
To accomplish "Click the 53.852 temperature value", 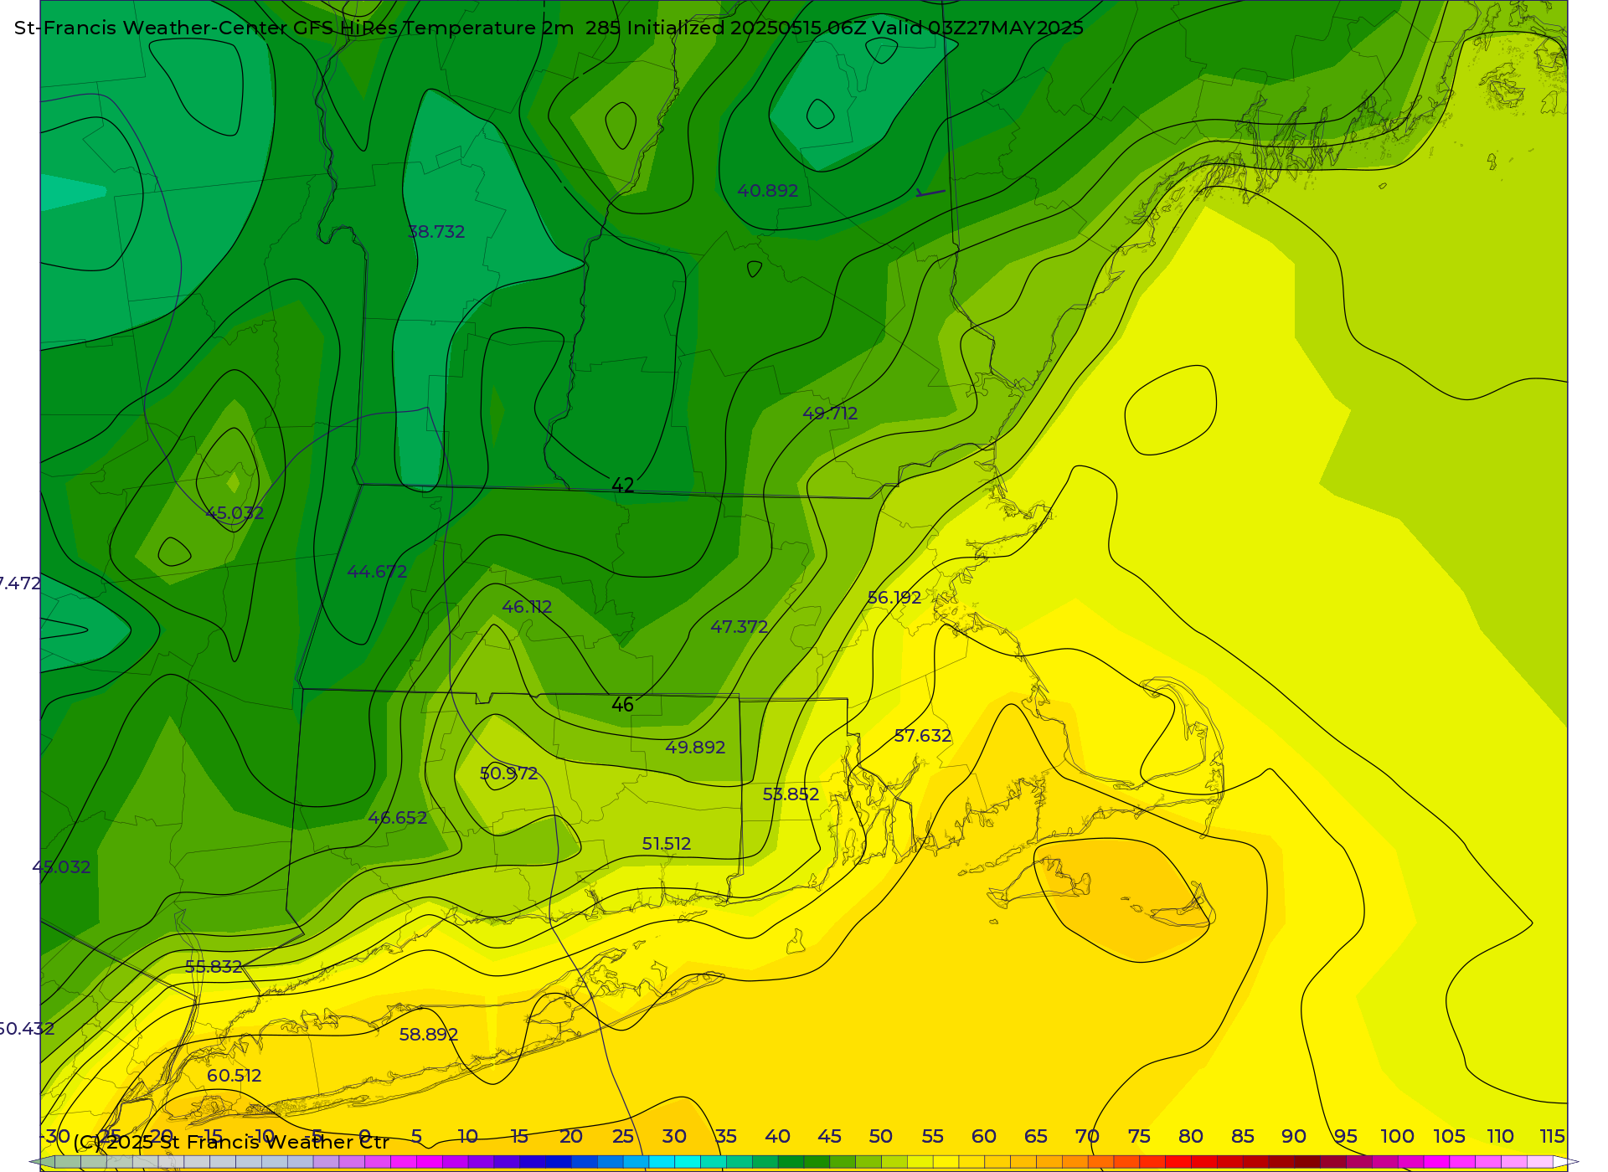I will (x=791, y=794).
